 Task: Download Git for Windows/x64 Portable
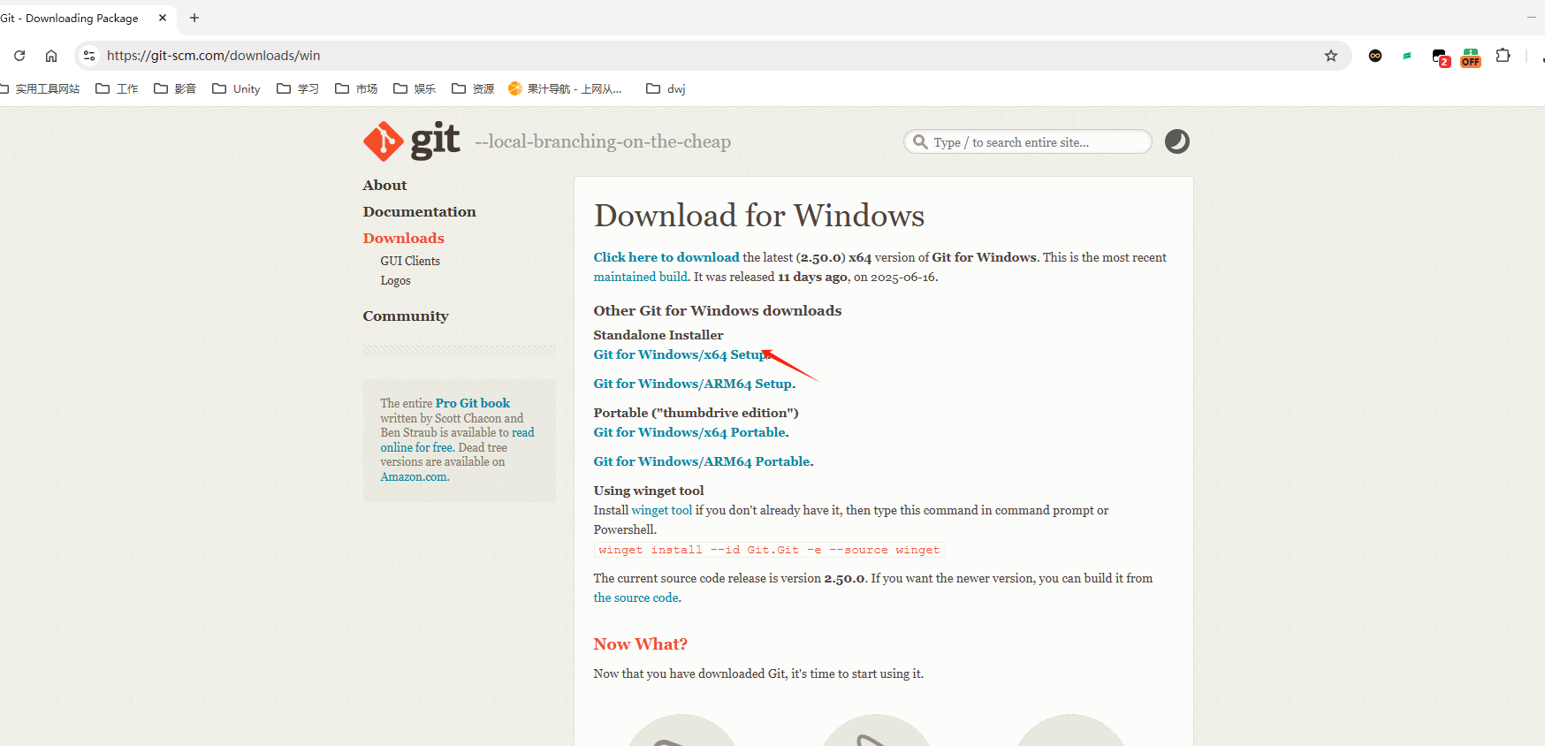689,432
